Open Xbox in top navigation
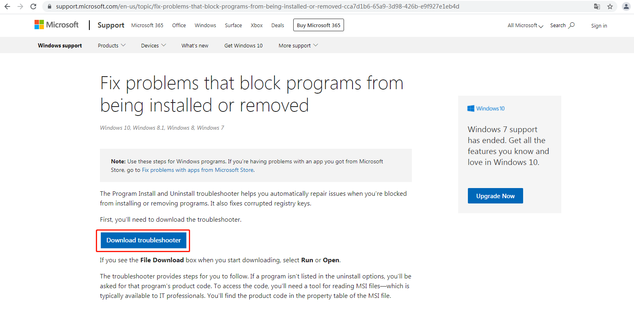This screenshot has height=321, width=634. pos(257,25)
